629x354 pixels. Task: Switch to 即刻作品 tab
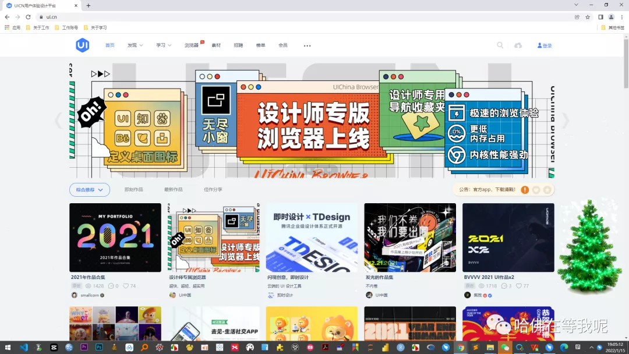[x=133, y=190]
